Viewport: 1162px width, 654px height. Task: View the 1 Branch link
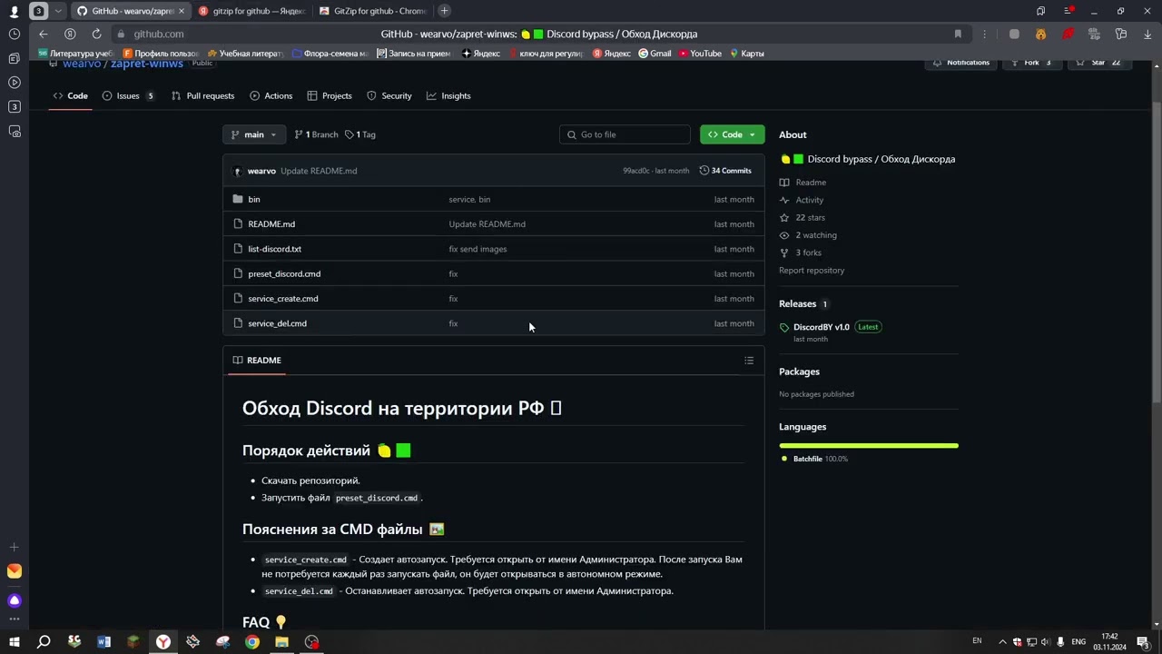coord(316,134)
